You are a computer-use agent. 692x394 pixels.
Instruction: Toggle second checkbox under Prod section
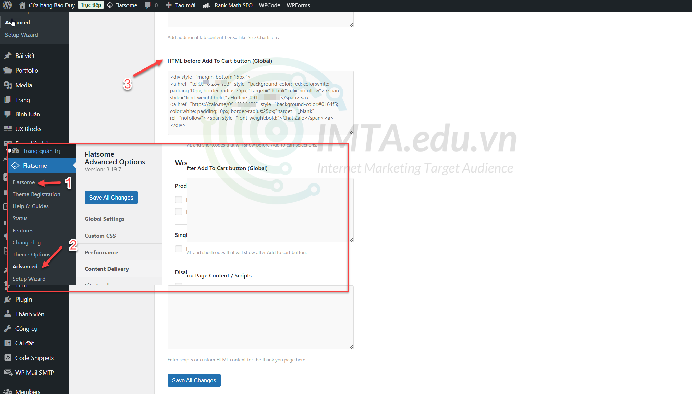[x=179, y=211]
